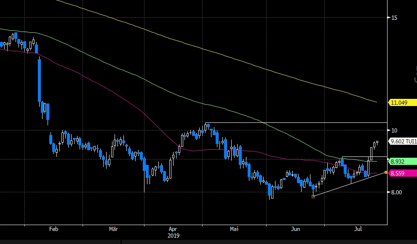Click the Apr month label
417x244 pixels.
[x=173, y=229]
